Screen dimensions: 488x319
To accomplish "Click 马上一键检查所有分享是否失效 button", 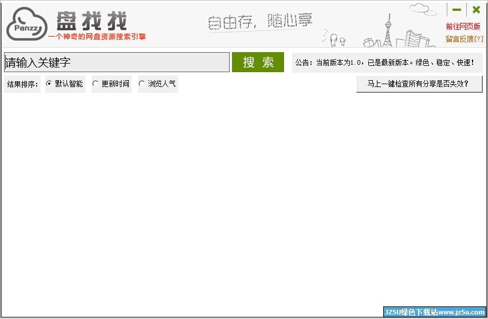I will tap(419, 84).
